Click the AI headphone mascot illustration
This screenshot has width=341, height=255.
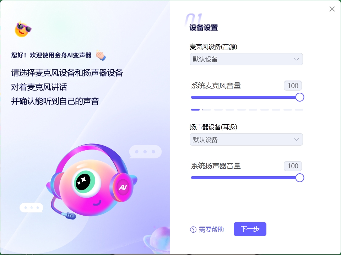coord(92,181)
